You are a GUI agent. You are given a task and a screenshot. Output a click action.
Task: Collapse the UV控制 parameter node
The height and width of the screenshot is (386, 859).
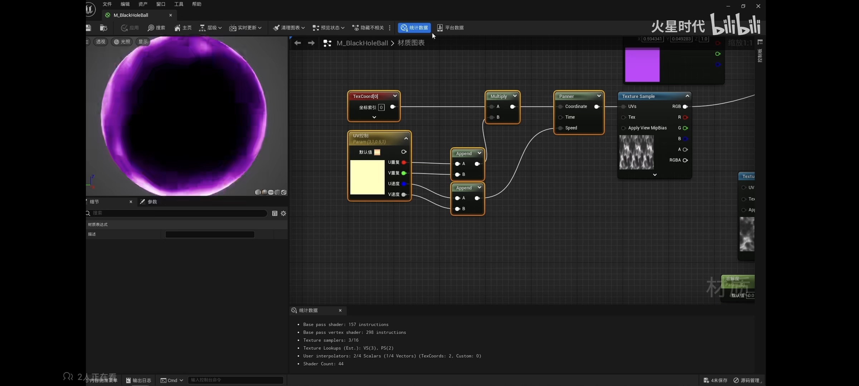406,138
